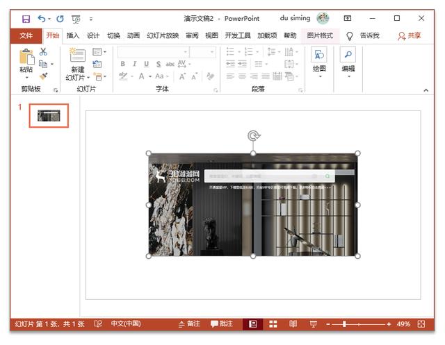Click the Bullets list icon

tap(230, 51)
